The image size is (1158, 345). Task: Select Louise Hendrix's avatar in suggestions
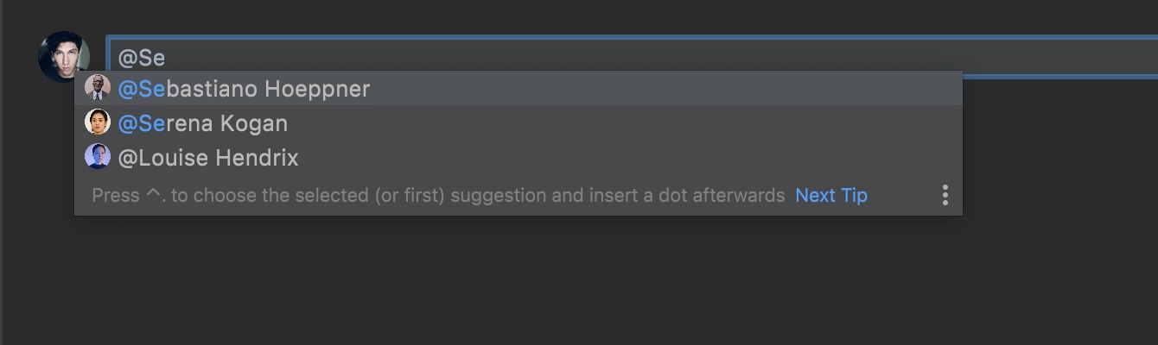point(98,157)
